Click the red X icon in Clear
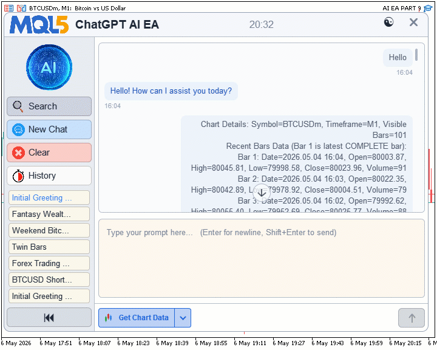The image size is (437, 350). pos(18,153)
